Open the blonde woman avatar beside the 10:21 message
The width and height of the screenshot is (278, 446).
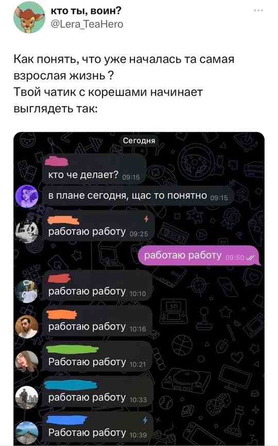pos(27,362)
